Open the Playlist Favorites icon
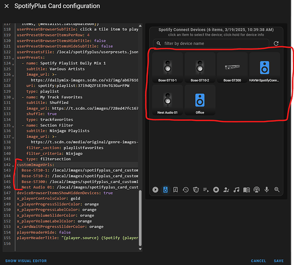 [x=206, y=190]
